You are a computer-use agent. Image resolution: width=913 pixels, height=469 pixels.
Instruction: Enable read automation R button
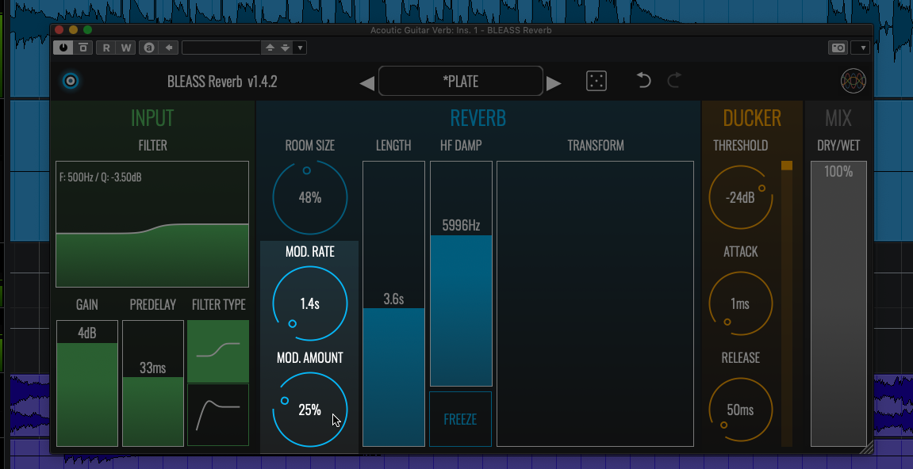tap(106, 48)
